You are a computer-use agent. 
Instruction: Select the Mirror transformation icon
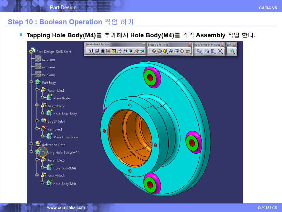[206, 51]
